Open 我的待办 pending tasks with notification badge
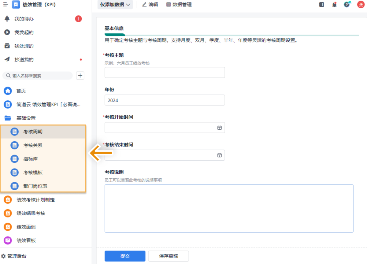This screenshot has width=367, height=264. pos(23,19)
